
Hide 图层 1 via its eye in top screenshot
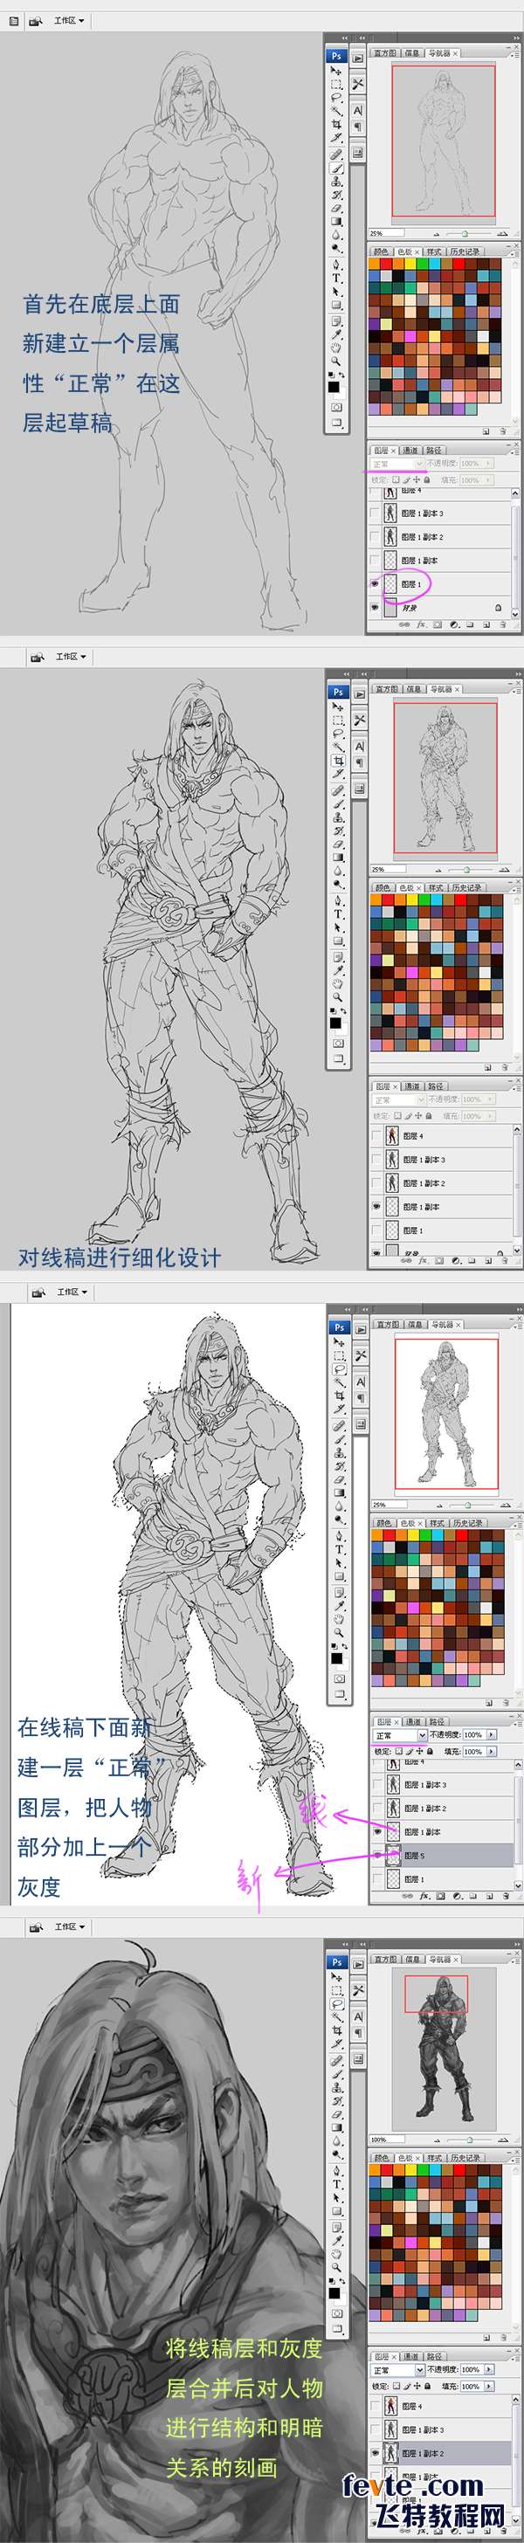(375, 583)
